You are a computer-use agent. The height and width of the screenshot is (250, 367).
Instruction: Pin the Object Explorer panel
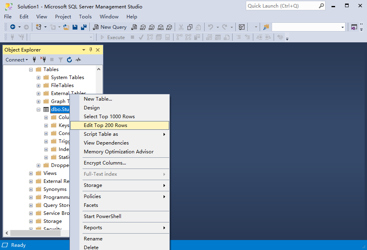91,50
